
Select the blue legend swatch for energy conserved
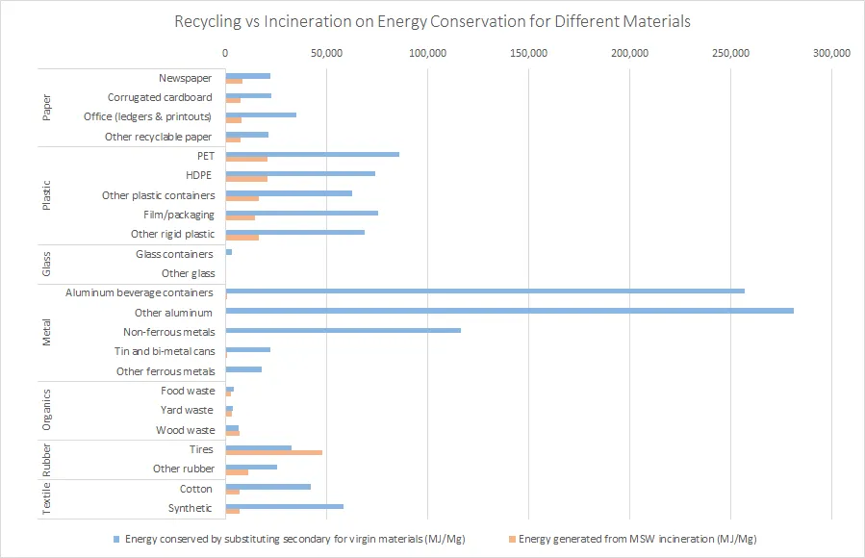116,540
